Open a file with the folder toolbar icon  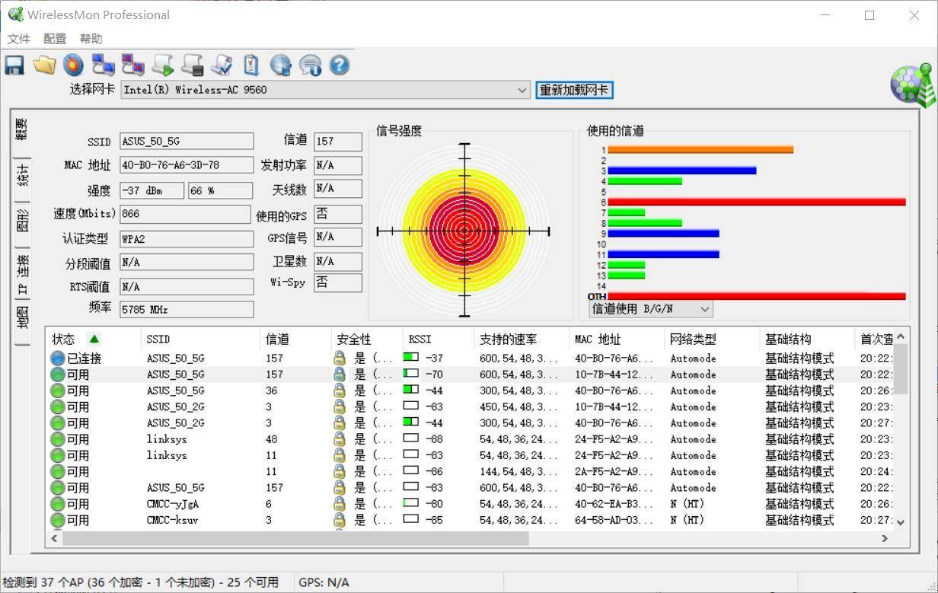44,65
